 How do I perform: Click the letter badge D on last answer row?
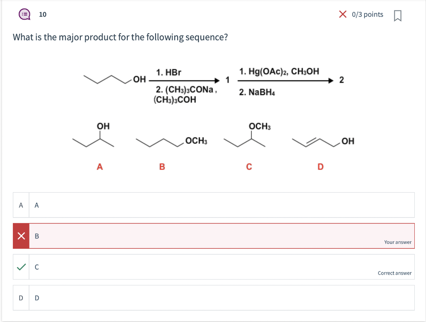pyautogui.click(x=20, y=298)
